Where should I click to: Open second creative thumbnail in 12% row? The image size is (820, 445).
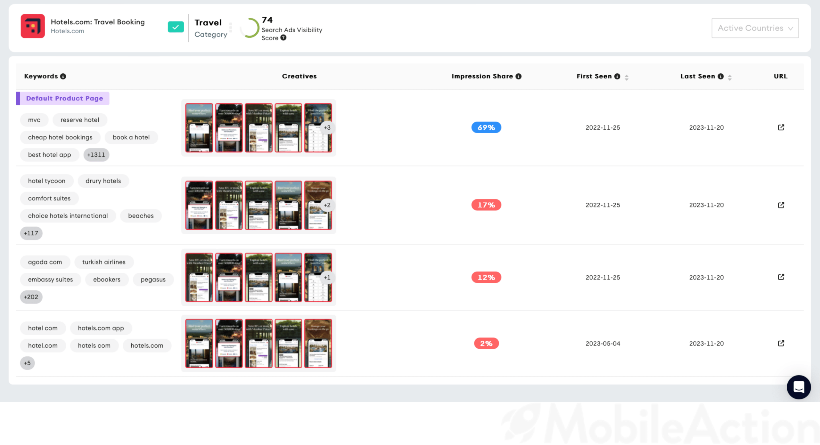(229, 278)
